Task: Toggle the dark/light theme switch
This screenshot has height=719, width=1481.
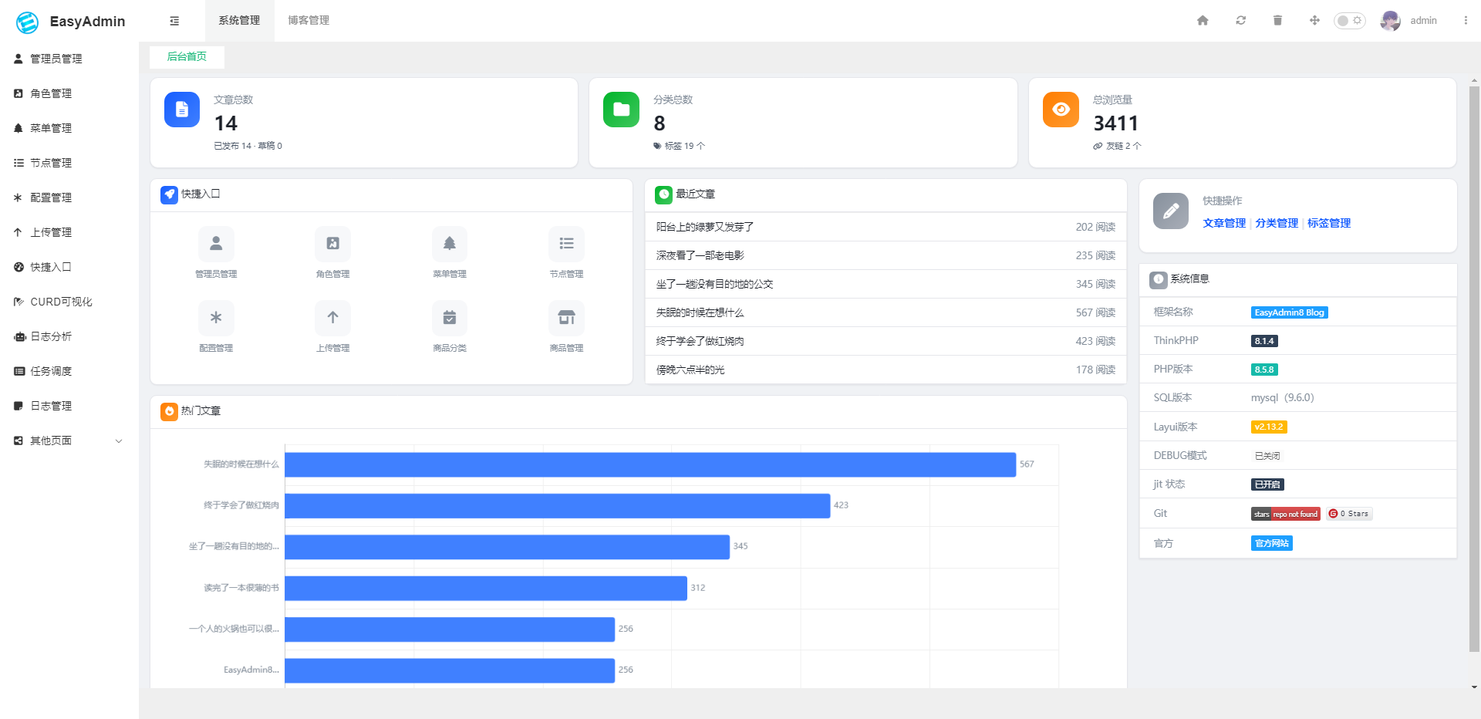Action: (x=1350, y=21)
